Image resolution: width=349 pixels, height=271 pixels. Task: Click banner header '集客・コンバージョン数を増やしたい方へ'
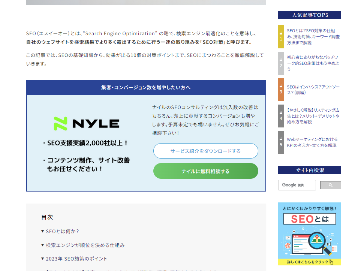pyautogui.click(x=146, y=87)
